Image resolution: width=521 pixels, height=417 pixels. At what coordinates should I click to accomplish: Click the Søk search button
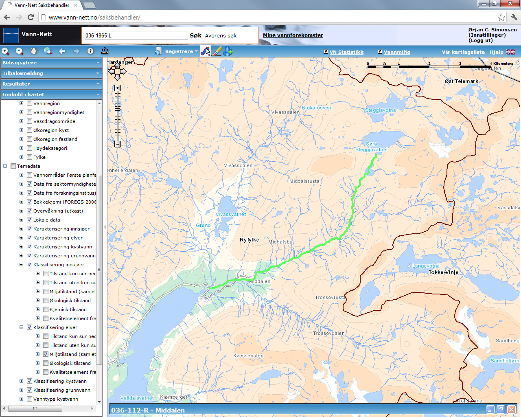[x=195, y=35]
